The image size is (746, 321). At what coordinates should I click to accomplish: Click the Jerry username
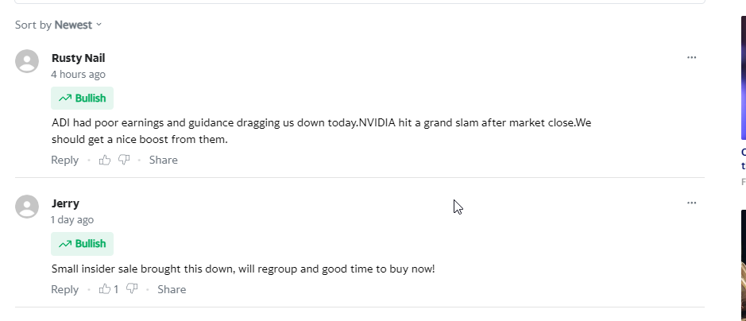[65, 203]
